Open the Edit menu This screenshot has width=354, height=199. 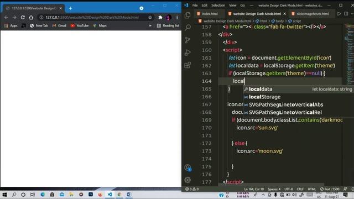point(204,6)
